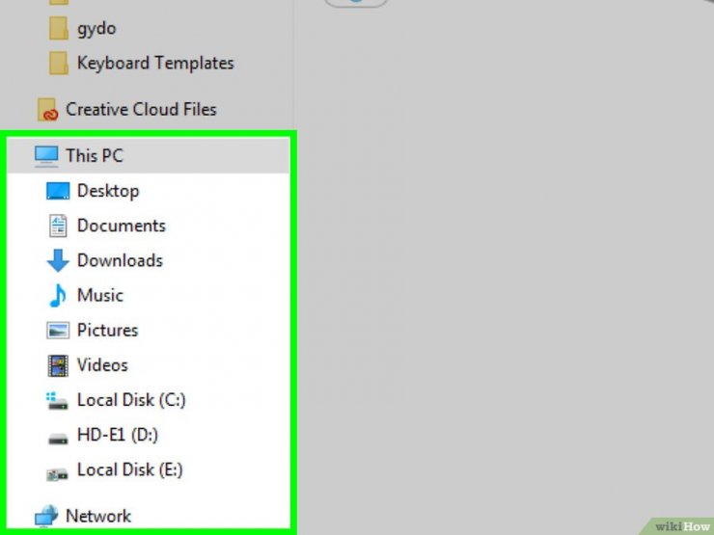Click the Local Disk (E:) drive icon
Screen dimensions: 714x535
coord(58,471)
